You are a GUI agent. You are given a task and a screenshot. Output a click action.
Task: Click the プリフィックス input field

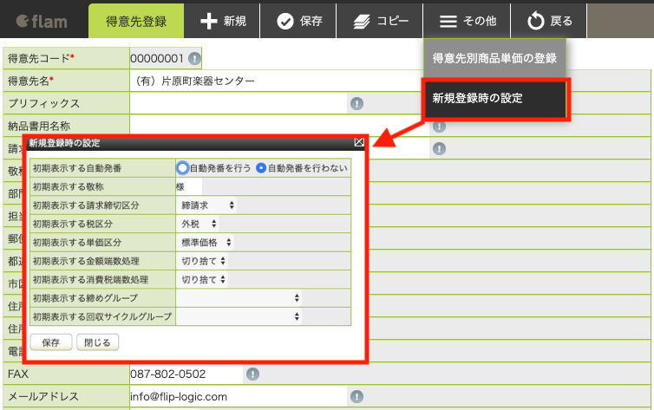point(239,103)
